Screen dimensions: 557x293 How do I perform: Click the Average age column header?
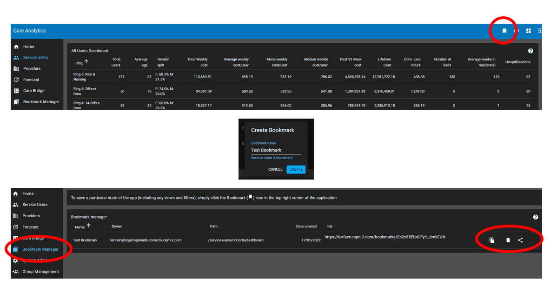point(141,62)
